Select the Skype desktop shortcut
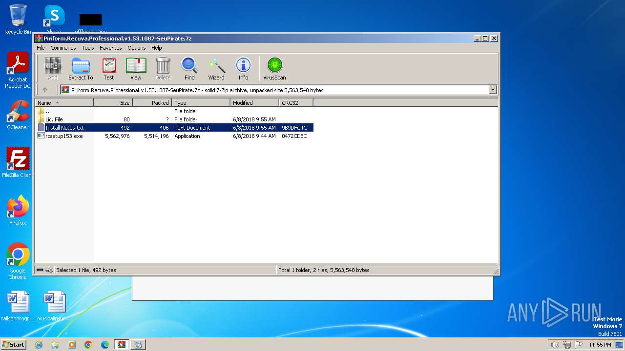 point(54,19)
